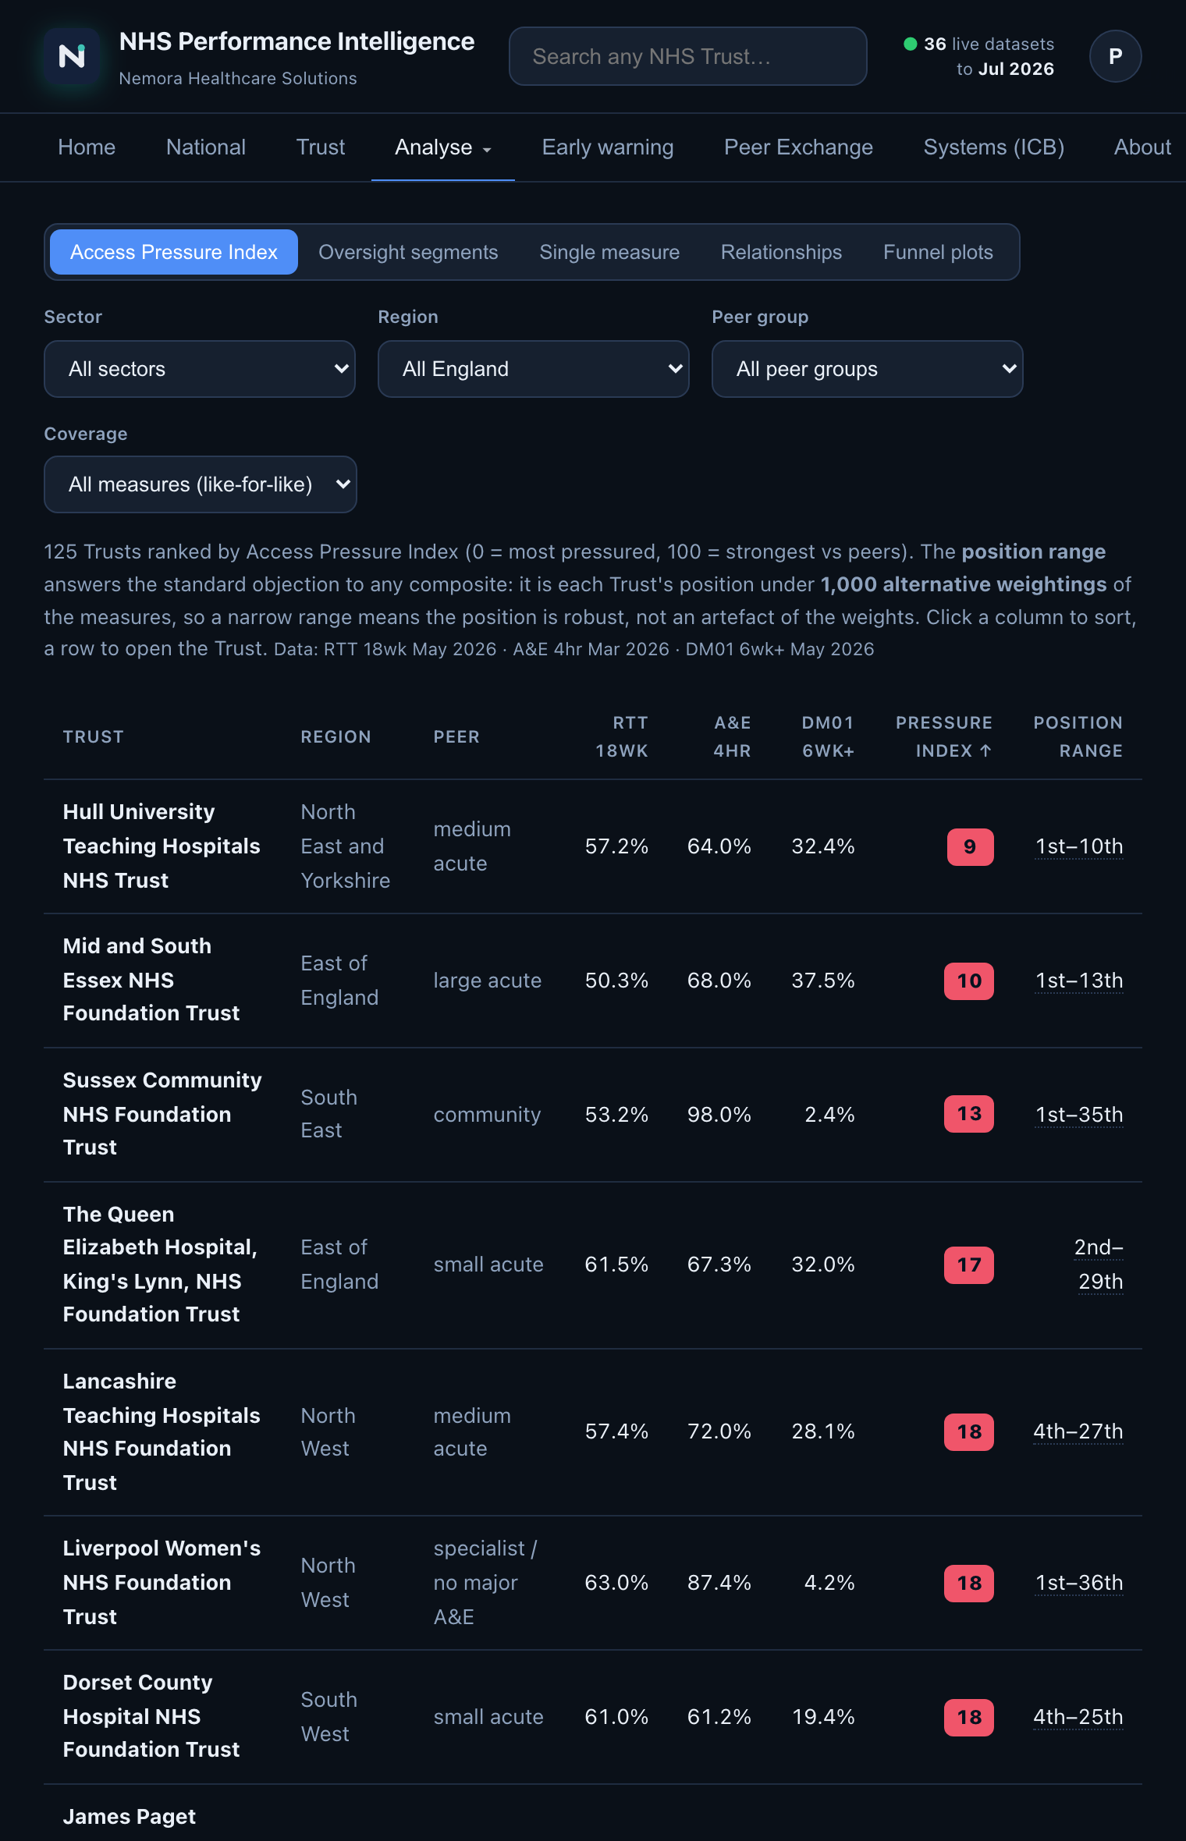Navigate to Peer Exchange
Screen dimensions: 1186x1841
coord(798,147)
